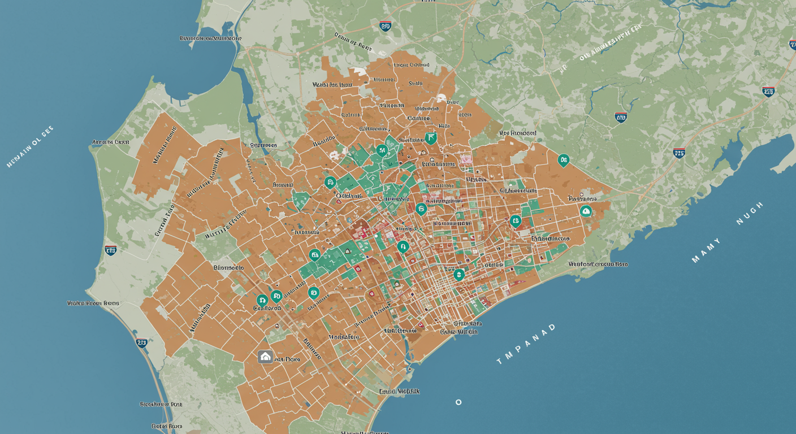Click the interstate shield at the top center
The height and width of the screenshot is (434, 796).
386,25
